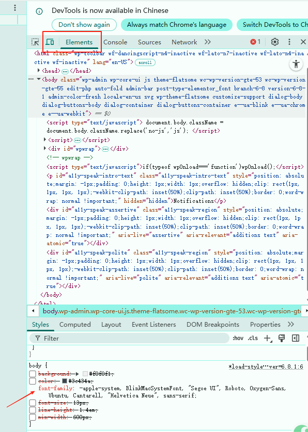This screenshot has height=432, width=308.
Task: Select the p a11y-speak-intro-text node
Action: point(175,188)
